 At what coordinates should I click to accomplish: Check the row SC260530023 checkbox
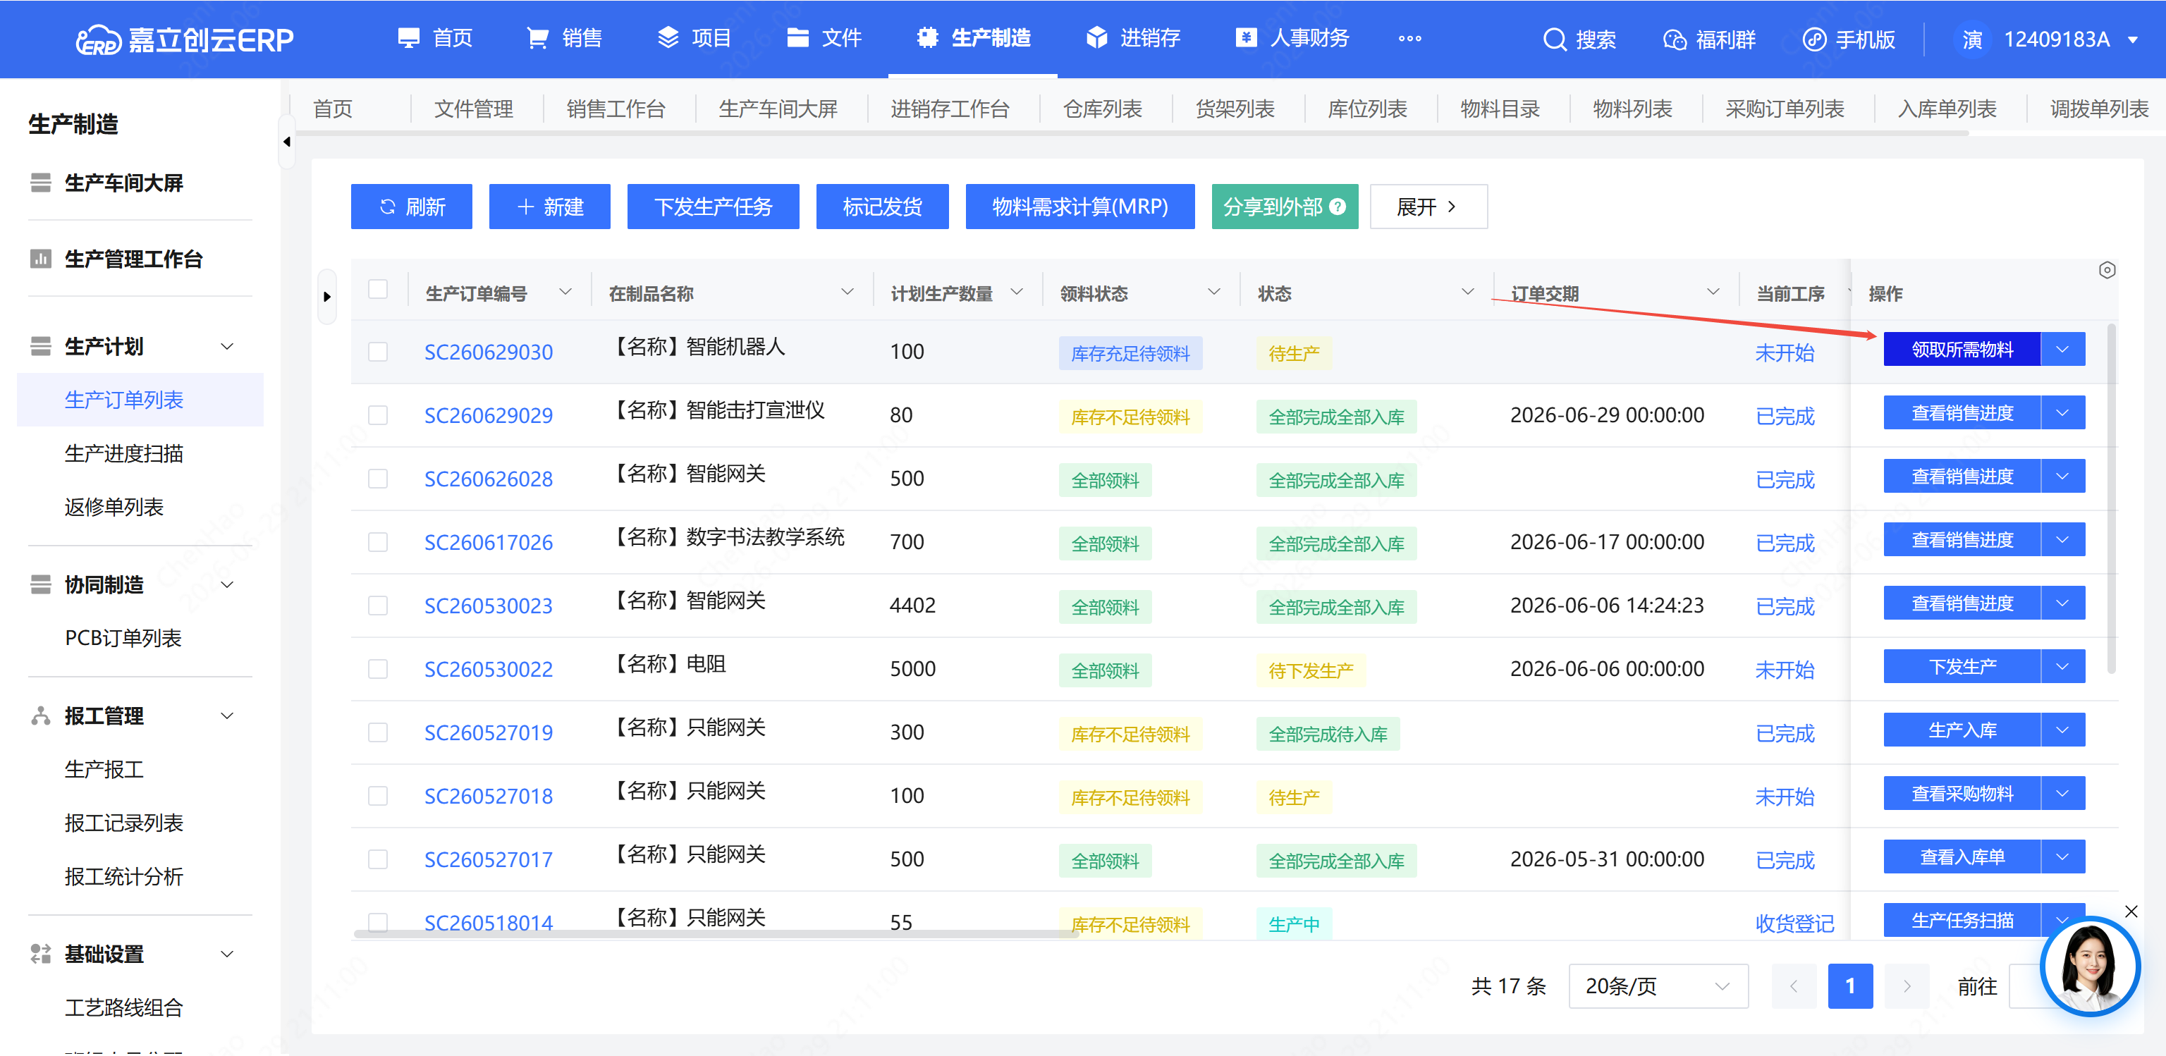coord(379,606)
